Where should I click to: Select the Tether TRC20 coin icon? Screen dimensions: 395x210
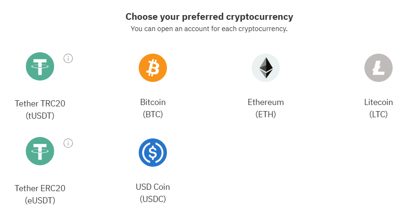point(40,66)
